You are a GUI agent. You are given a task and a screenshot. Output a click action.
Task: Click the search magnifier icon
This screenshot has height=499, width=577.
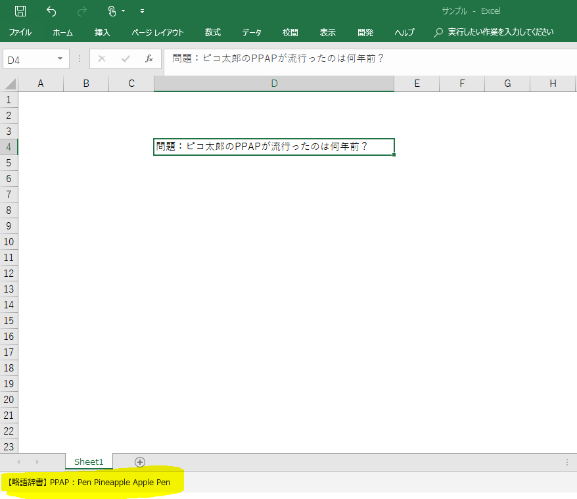(438, 32)
